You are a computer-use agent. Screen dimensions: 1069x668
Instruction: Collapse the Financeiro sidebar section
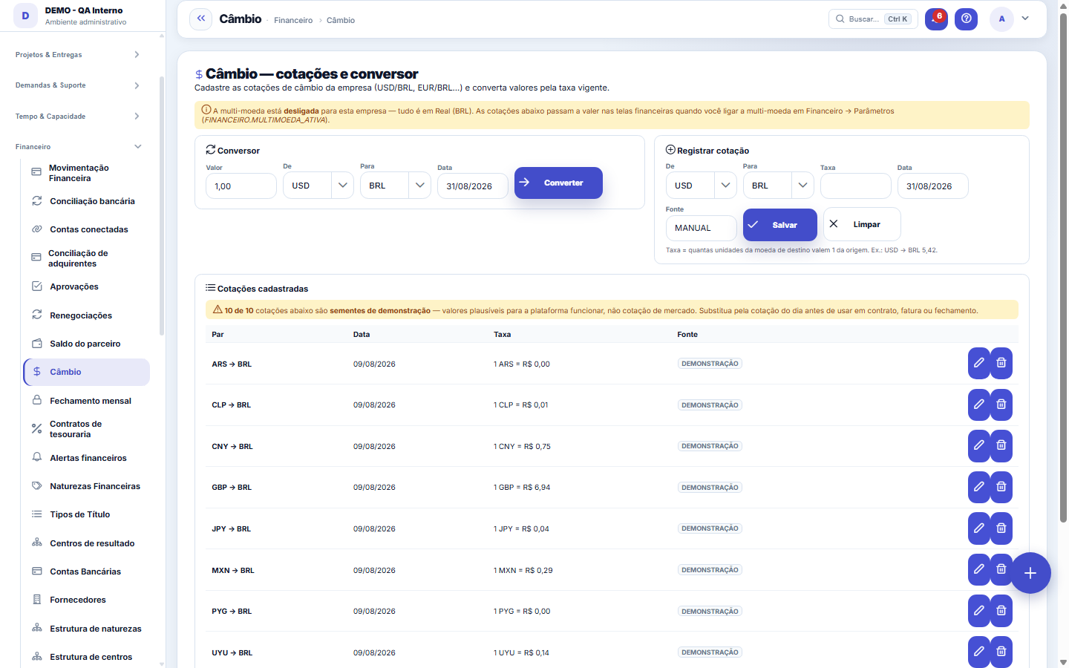click(78, 147)
